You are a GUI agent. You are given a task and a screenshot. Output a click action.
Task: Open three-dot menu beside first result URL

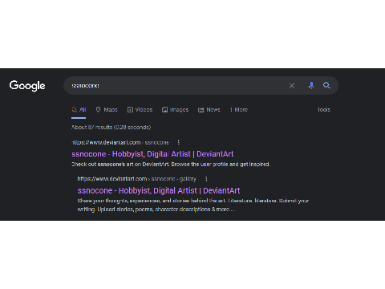(179, 142)
